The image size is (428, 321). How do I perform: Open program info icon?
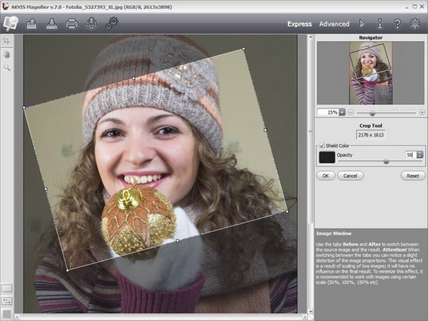380,24
